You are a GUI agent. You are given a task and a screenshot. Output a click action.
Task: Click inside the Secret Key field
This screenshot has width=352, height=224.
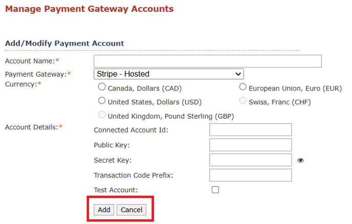pyautogui.click(x=251, y=160)
